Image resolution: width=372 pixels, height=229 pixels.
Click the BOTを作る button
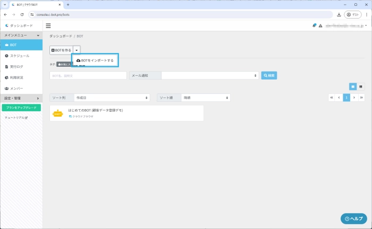click(x=61, y=50)
